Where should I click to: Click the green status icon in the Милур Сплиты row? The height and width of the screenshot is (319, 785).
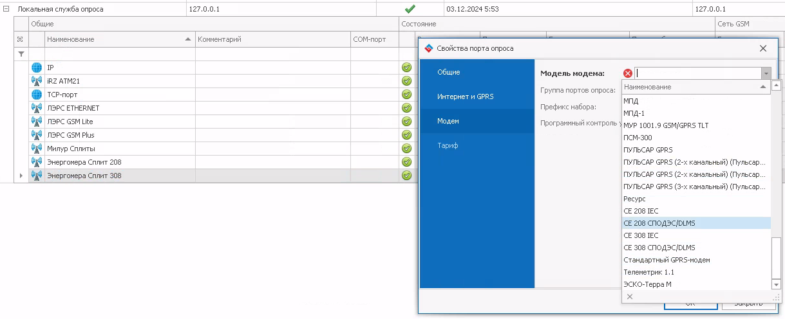coord(406,149)
